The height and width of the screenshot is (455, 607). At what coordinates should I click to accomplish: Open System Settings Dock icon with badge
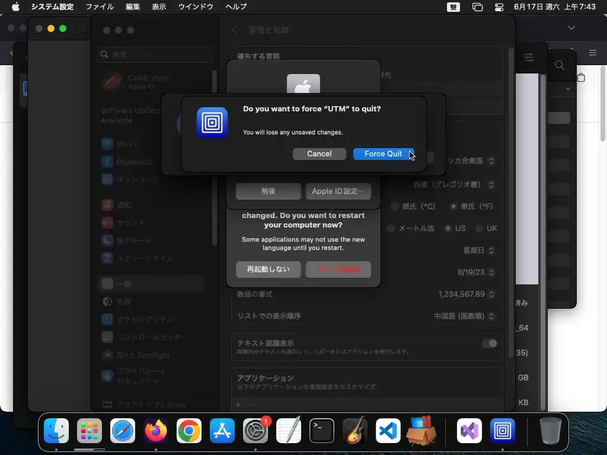[255, 431]
